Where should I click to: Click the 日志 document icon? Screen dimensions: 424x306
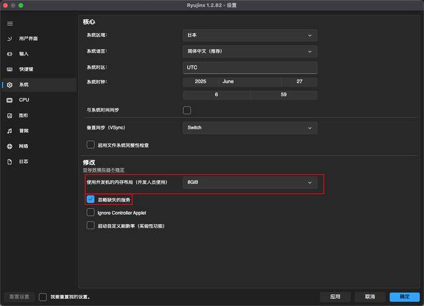coord(10,162)
